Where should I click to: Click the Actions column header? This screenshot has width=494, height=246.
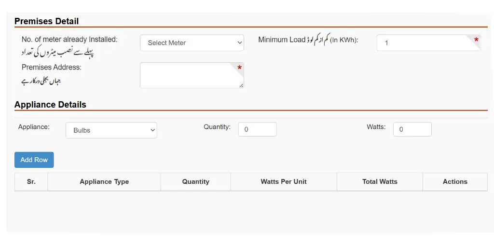pos(455,182)
